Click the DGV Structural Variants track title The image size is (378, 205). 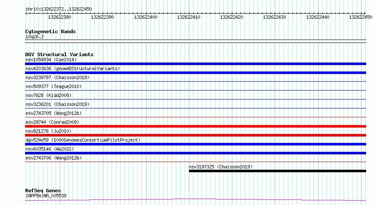59,54
